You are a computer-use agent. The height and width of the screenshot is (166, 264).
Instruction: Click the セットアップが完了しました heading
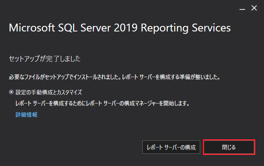click(45, 59)
